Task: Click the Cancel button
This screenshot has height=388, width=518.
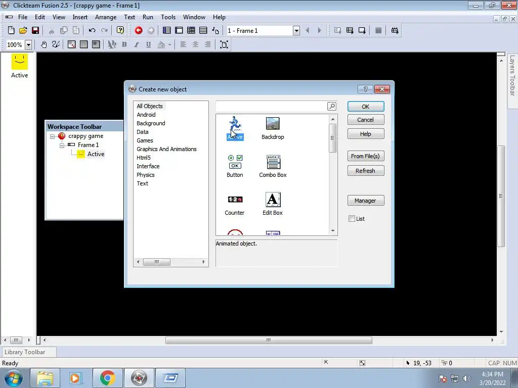Action: click(x=366, y=120)
